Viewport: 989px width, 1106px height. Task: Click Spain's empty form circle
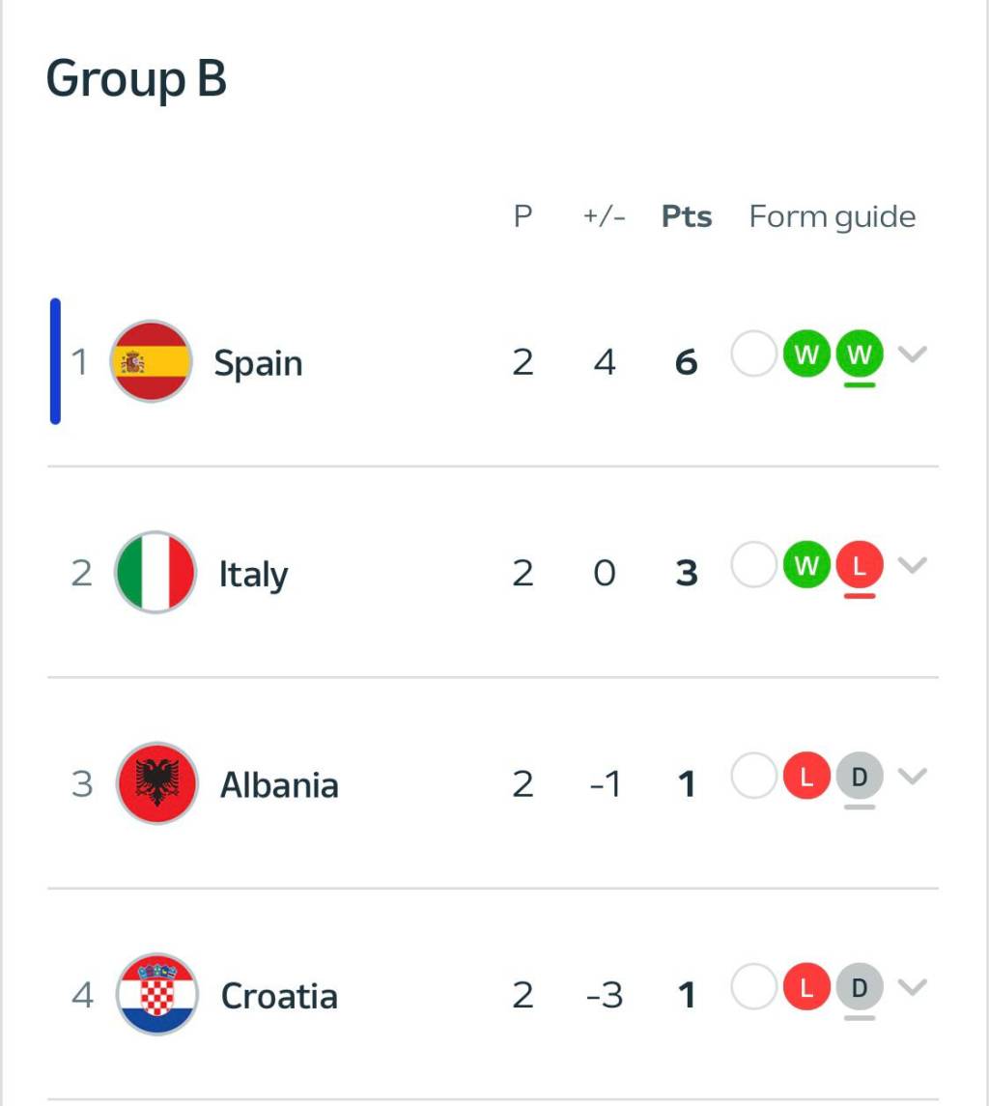tap(753, 355)
